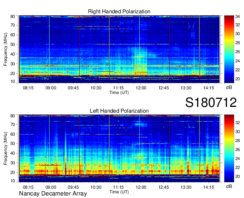Click the 09:45 time tick of Left Handed plot
Image resolution: width=244 pixels, height=198 pixels.
click(x=73, y=187)
